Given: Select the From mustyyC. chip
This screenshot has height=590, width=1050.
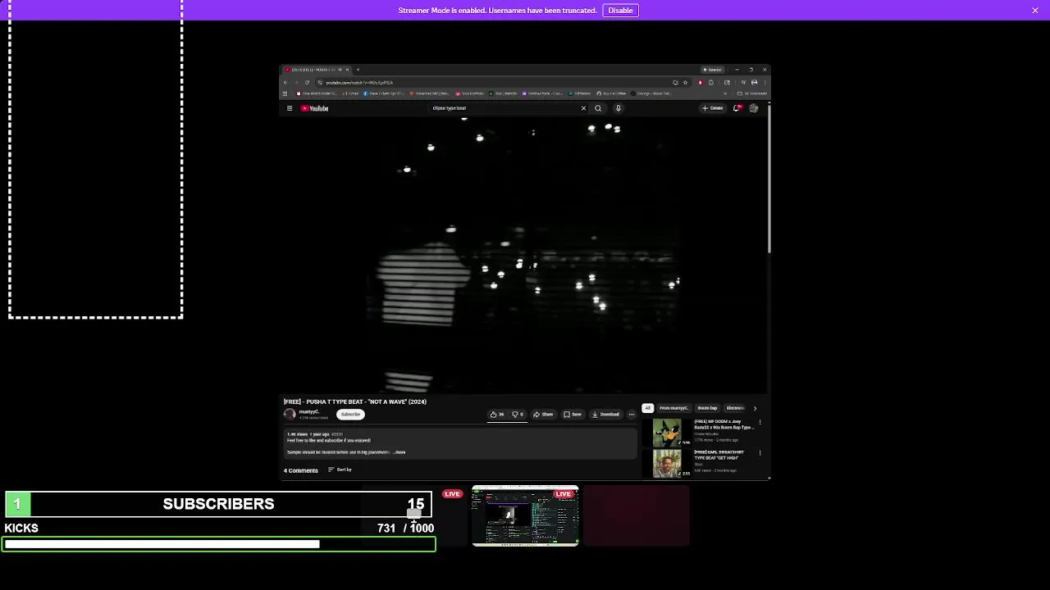Looking at the screenshot, I should click(673, 408).
